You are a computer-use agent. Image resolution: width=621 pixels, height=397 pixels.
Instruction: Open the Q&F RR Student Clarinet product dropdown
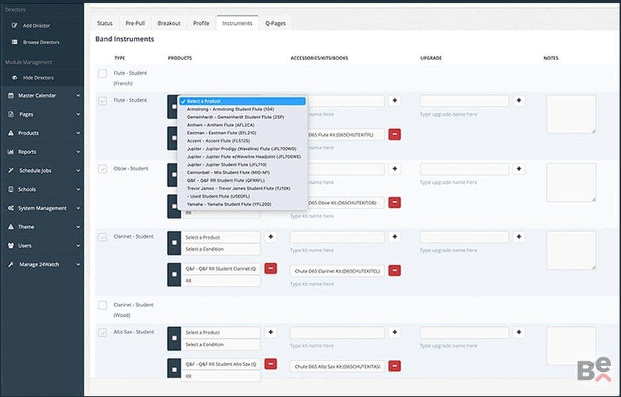point(221,269)
